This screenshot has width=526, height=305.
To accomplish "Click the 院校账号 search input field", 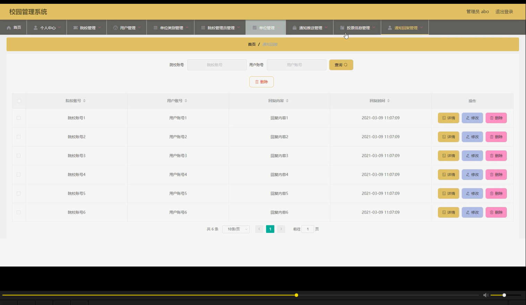I will point(217,65).
